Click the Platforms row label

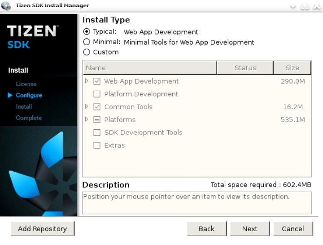coord(120,119)
